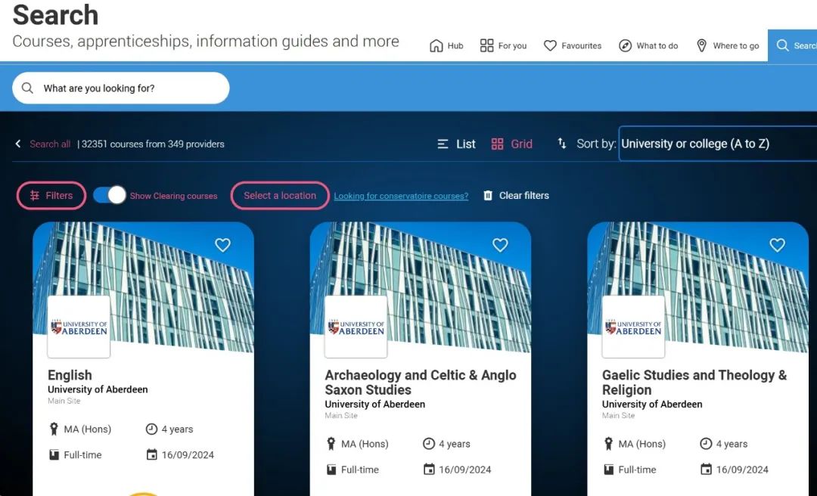Go to Favourites in the navigation
The image size is (817, 496).
pyautogui.click(x=573, y=46)
